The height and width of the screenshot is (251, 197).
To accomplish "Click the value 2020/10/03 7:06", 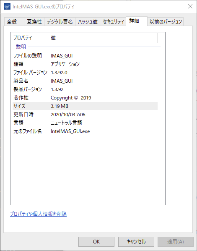I will (x=68, y=115).
